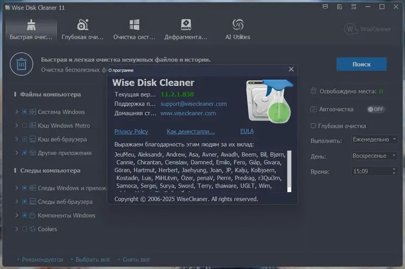Click the Следы веб-браузера item icon
405x269 pixels.
[x=32, y=201]
